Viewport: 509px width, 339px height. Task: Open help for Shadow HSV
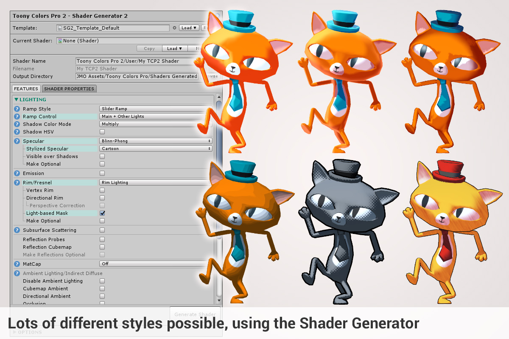point(17,132)
